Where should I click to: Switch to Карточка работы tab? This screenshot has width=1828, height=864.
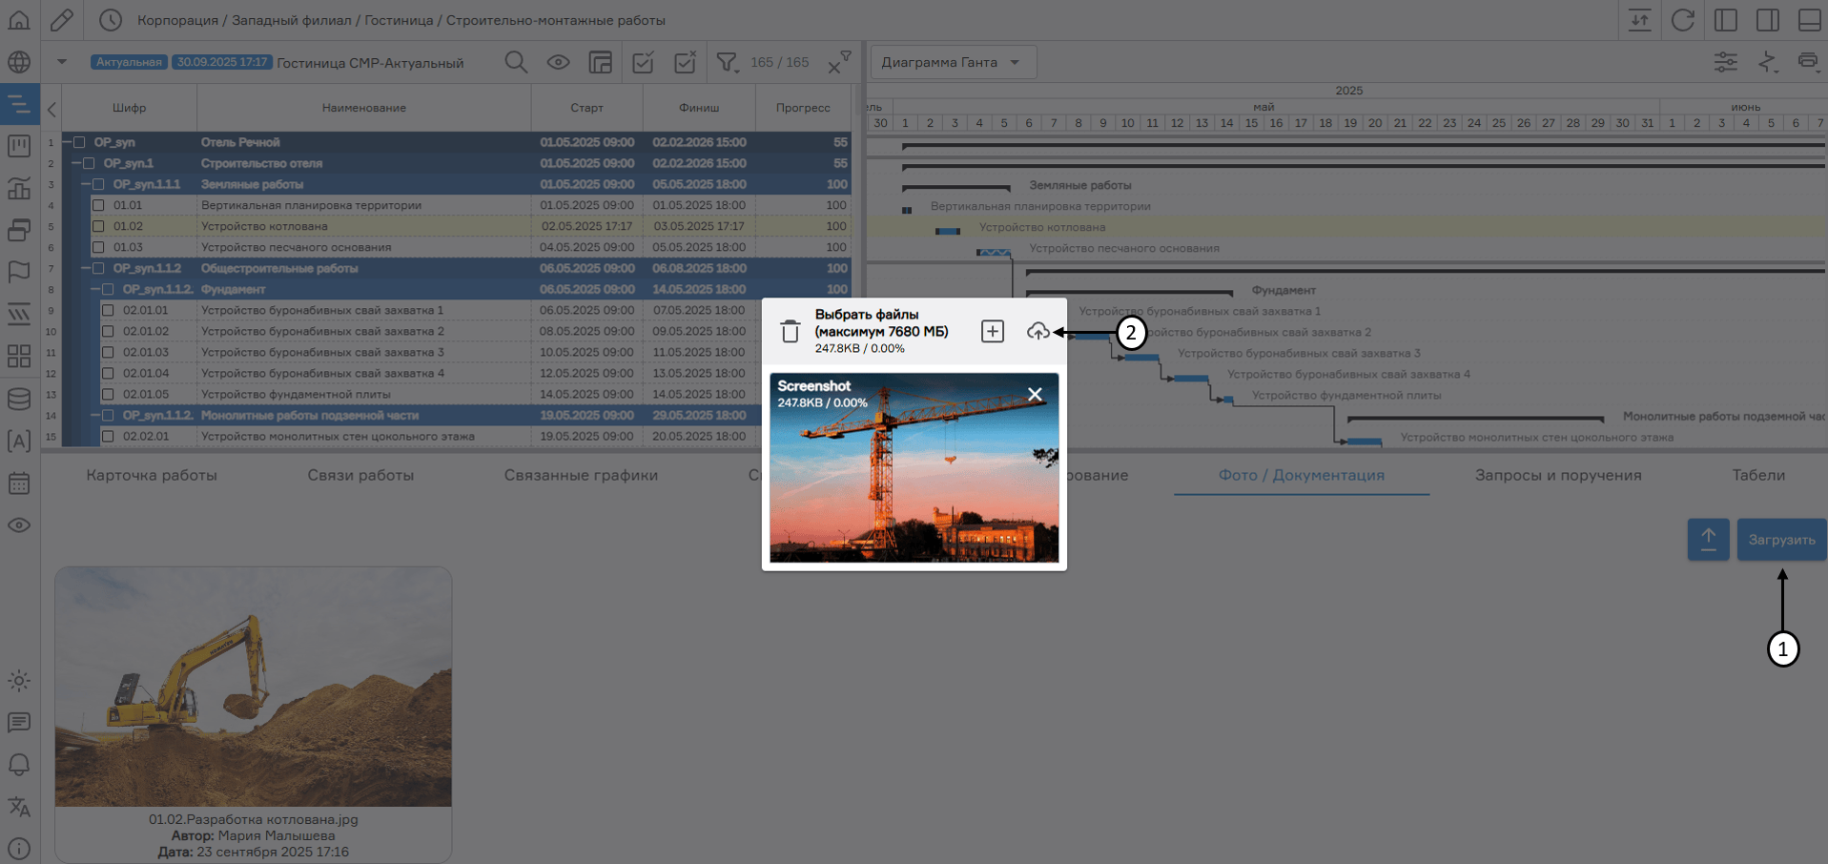(152, 475)
